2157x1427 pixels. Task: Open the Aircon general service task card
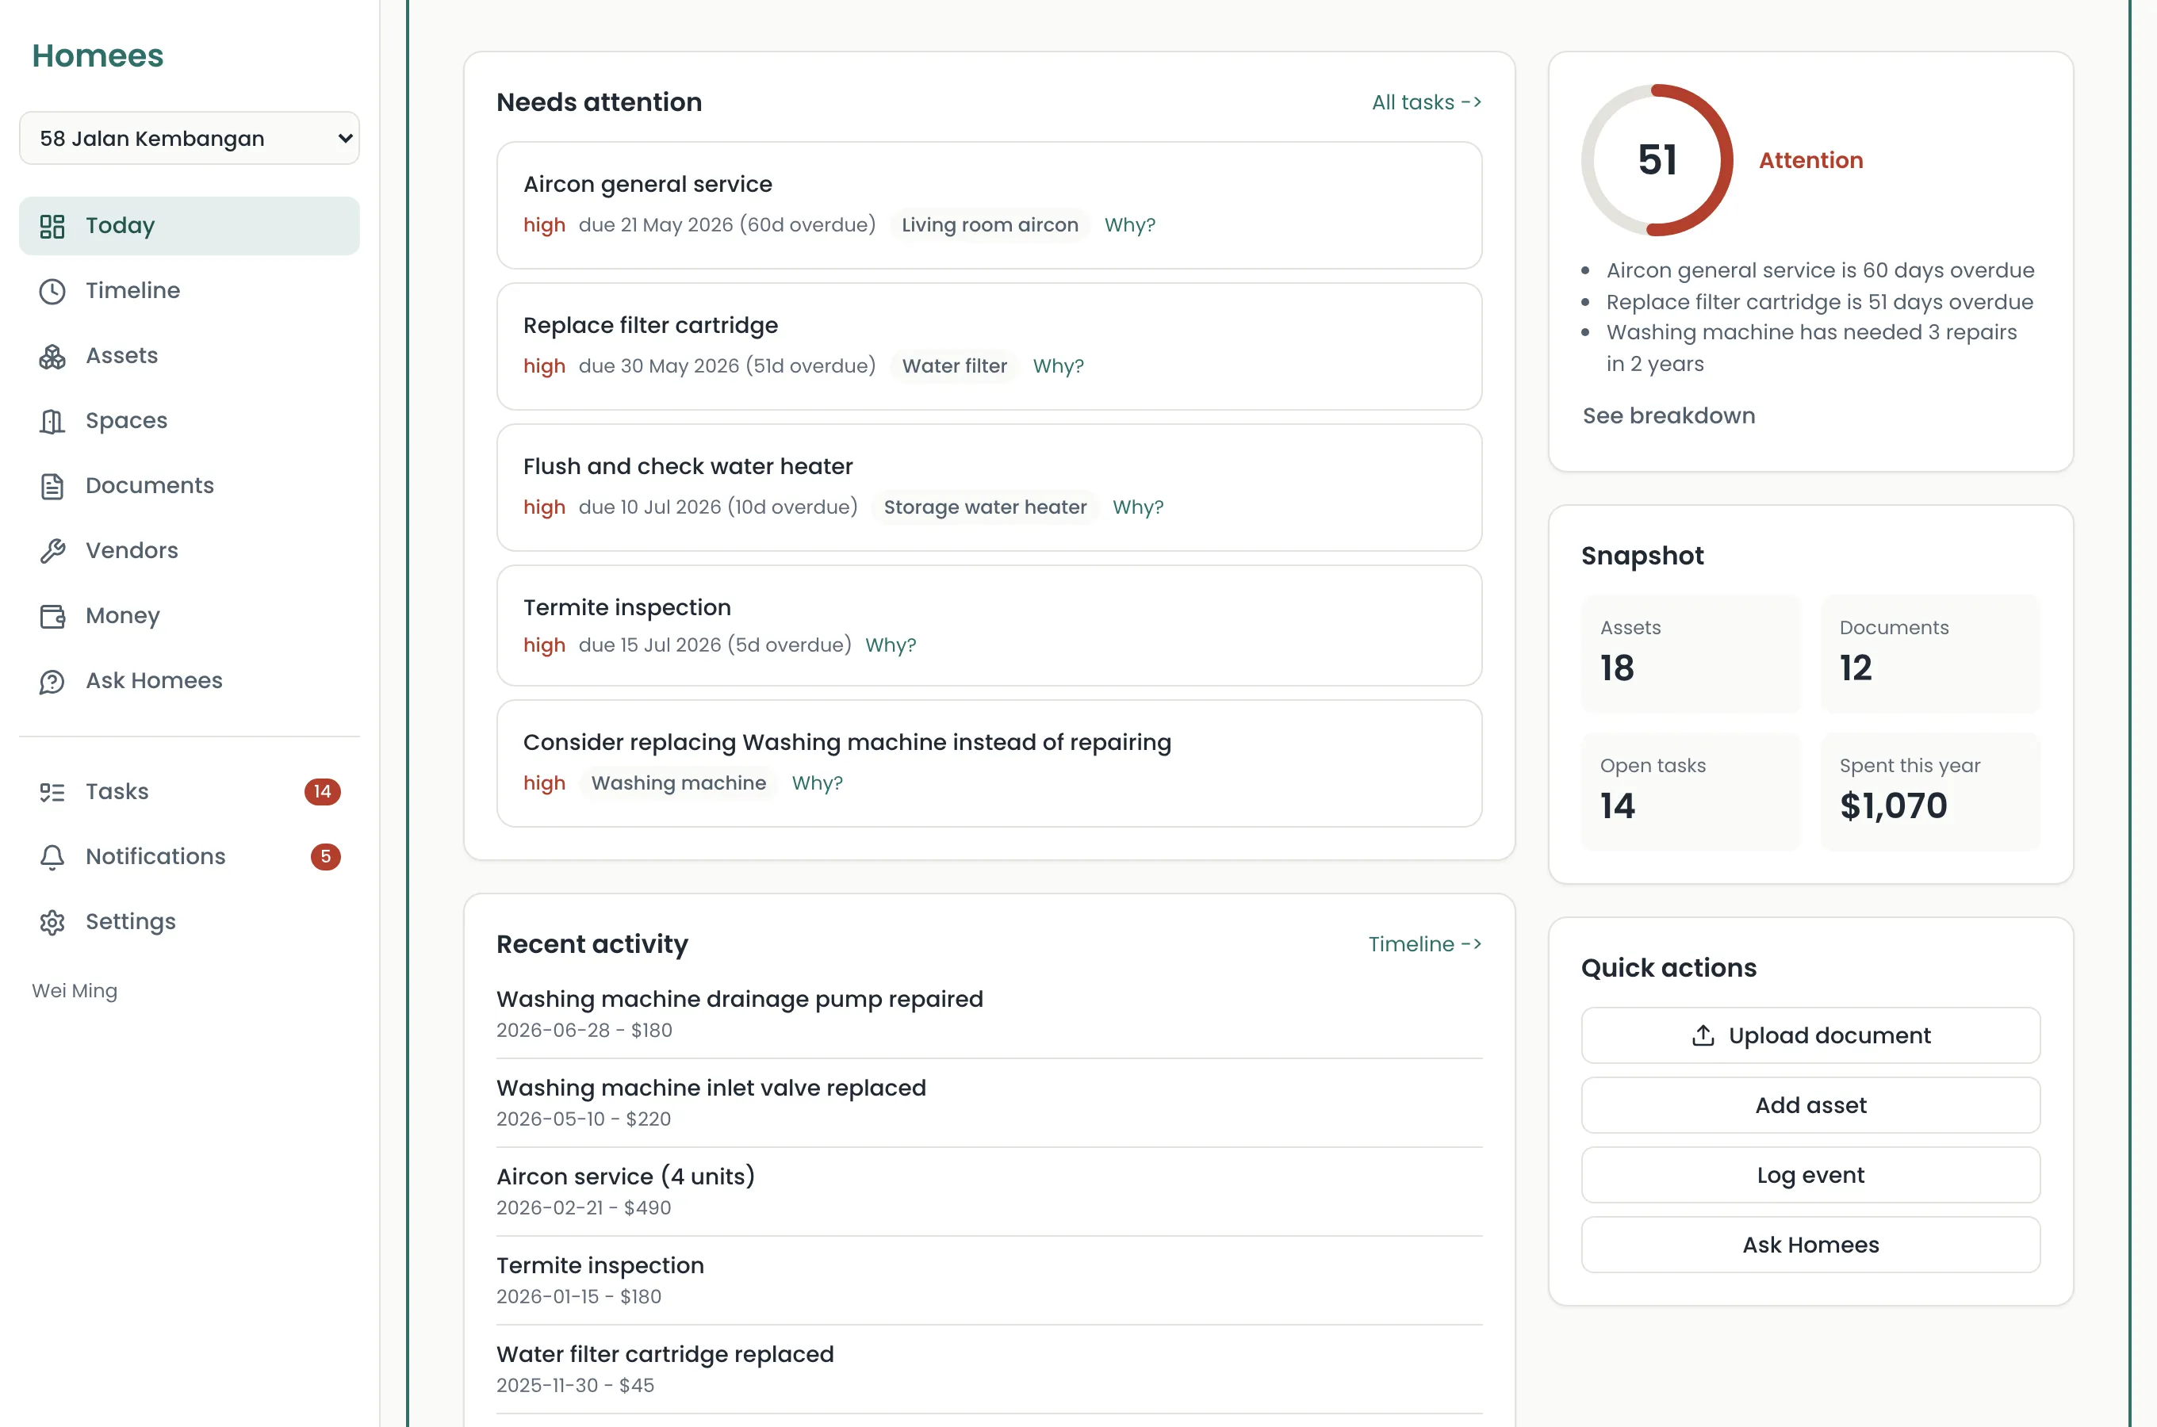(990, 205)
